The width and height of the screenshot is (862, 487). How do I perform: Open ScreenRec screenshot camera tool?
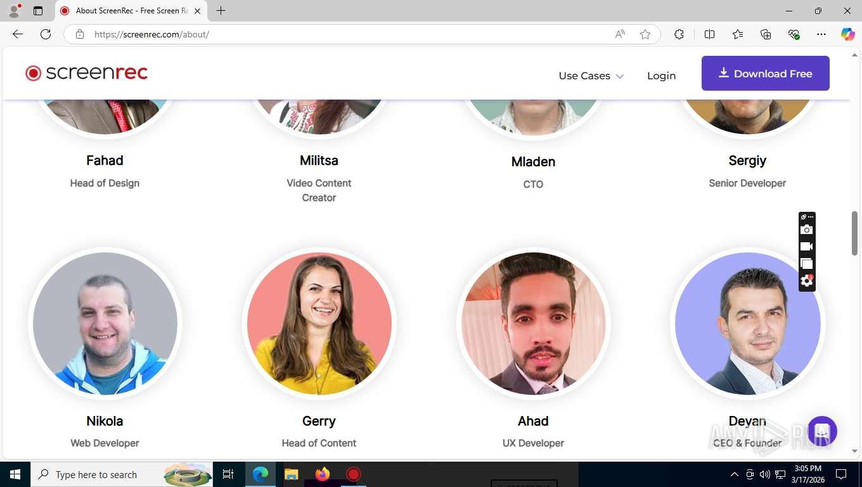[x=806, y=230]
